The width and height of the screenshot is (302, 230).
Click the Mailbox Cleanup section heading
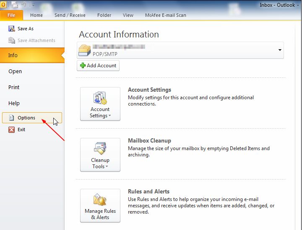(x=149, y=140)
